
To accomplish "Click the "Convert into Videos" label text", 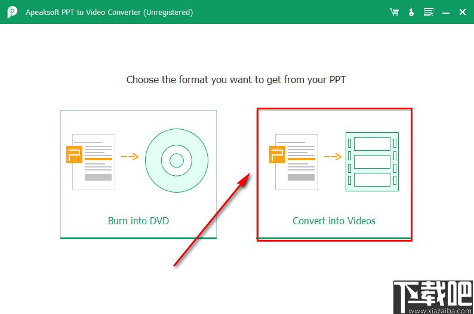I will coord(334,221).
